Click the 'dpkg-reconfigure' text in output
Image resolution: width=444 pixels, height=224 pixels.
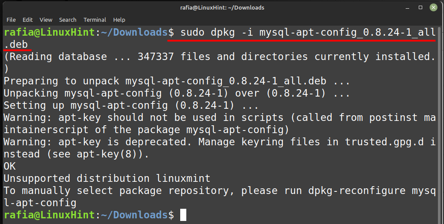tap(357, 191)
